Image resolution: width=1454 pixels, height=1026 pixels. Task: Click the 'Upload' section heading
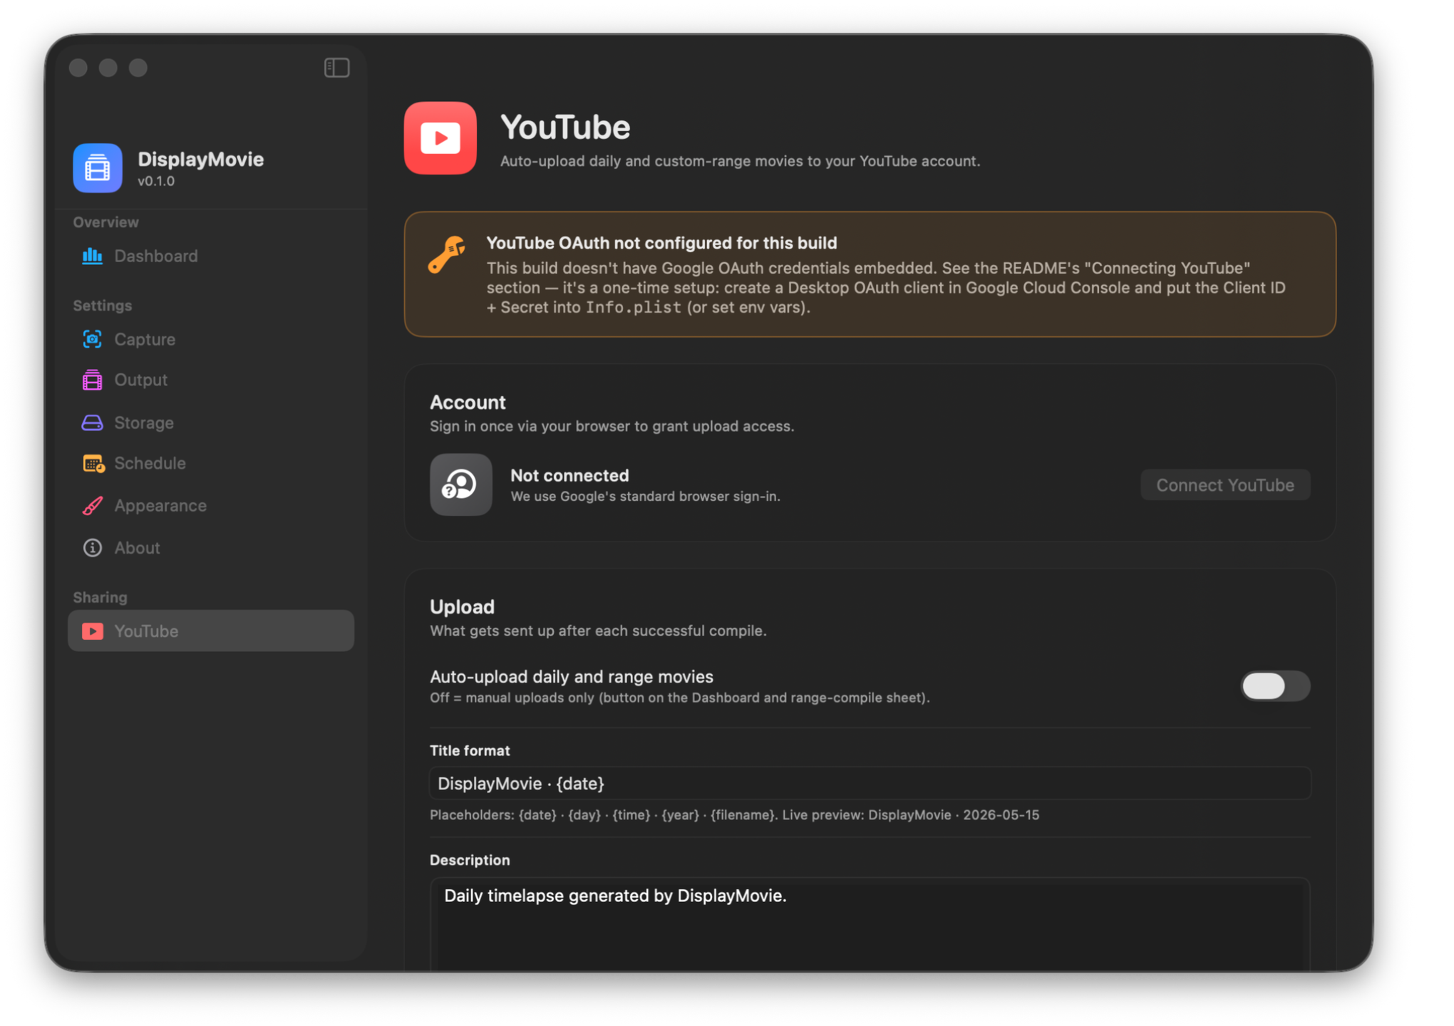tap(462, 607)
